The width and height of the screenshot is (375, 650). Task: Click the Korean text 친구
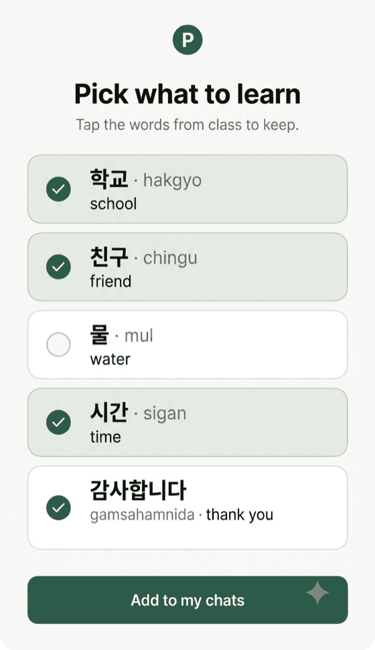tap(109, 257)
